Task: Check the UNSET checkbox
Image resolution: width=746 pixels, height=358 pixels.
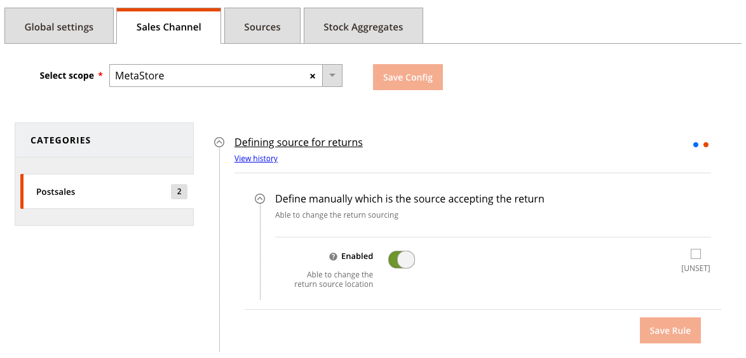Action: tap(696, 254)
